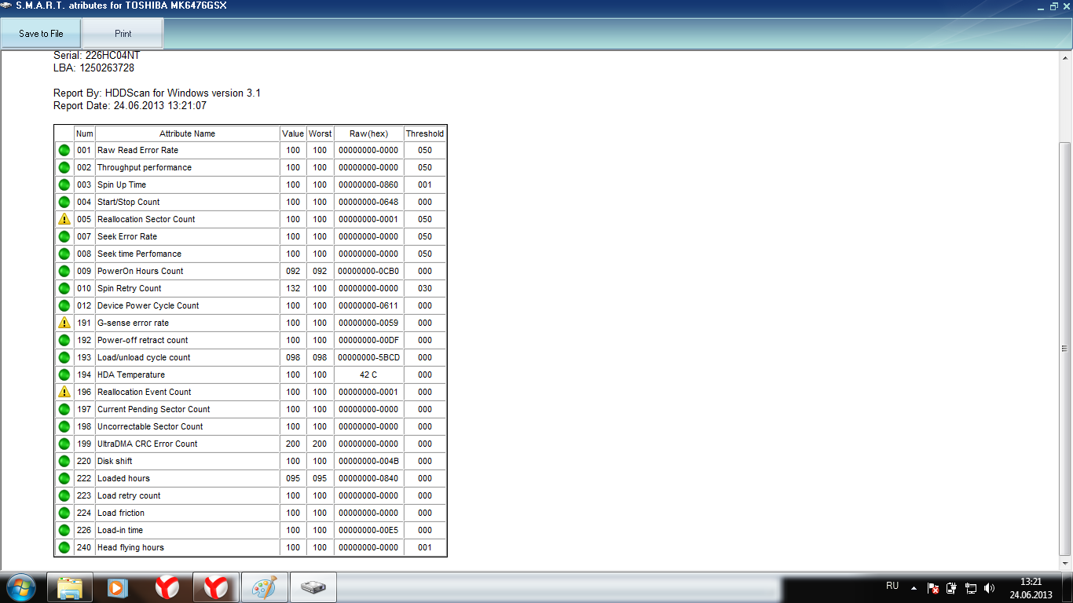Click the volume speaker tray icon
The image size is (1073, 603).
click(989, 587)
